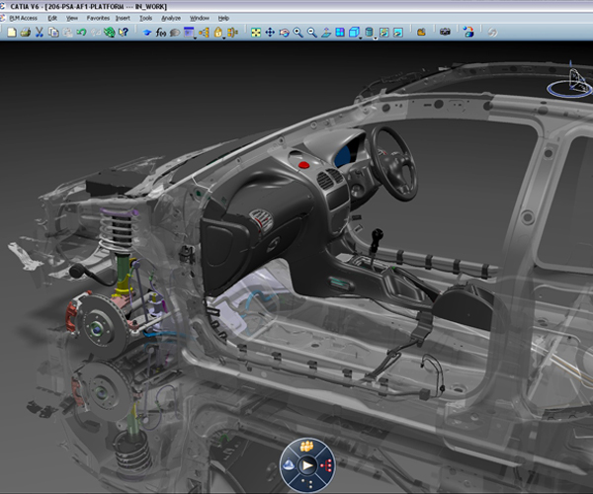
Task: Activate the Pan view tool
Action: (270, 33)
